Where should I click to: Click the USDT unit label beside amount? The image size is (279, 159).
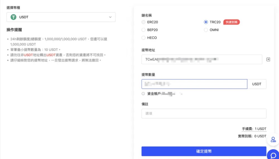(257, 84)
